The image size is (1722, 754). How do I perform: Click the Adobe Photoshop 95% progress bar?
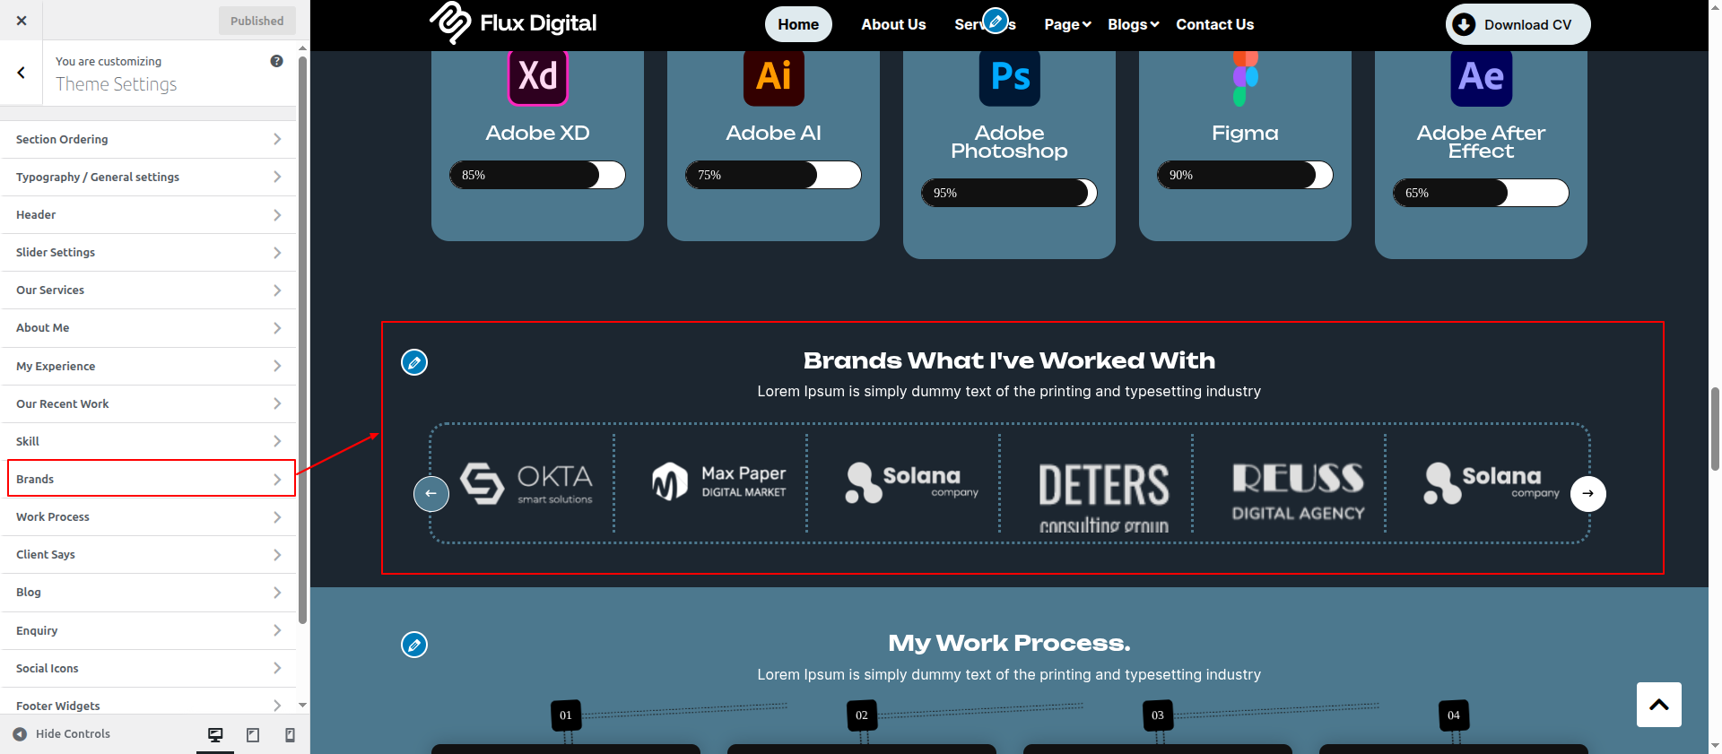(x=1009, y=193)
